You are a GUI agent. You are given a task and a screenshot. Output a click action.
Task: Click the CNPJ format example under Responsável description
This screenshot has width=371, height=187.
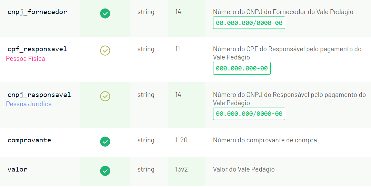(x=249, y=114)
